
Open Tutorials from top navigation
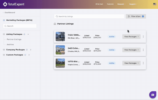coord(110,4)
